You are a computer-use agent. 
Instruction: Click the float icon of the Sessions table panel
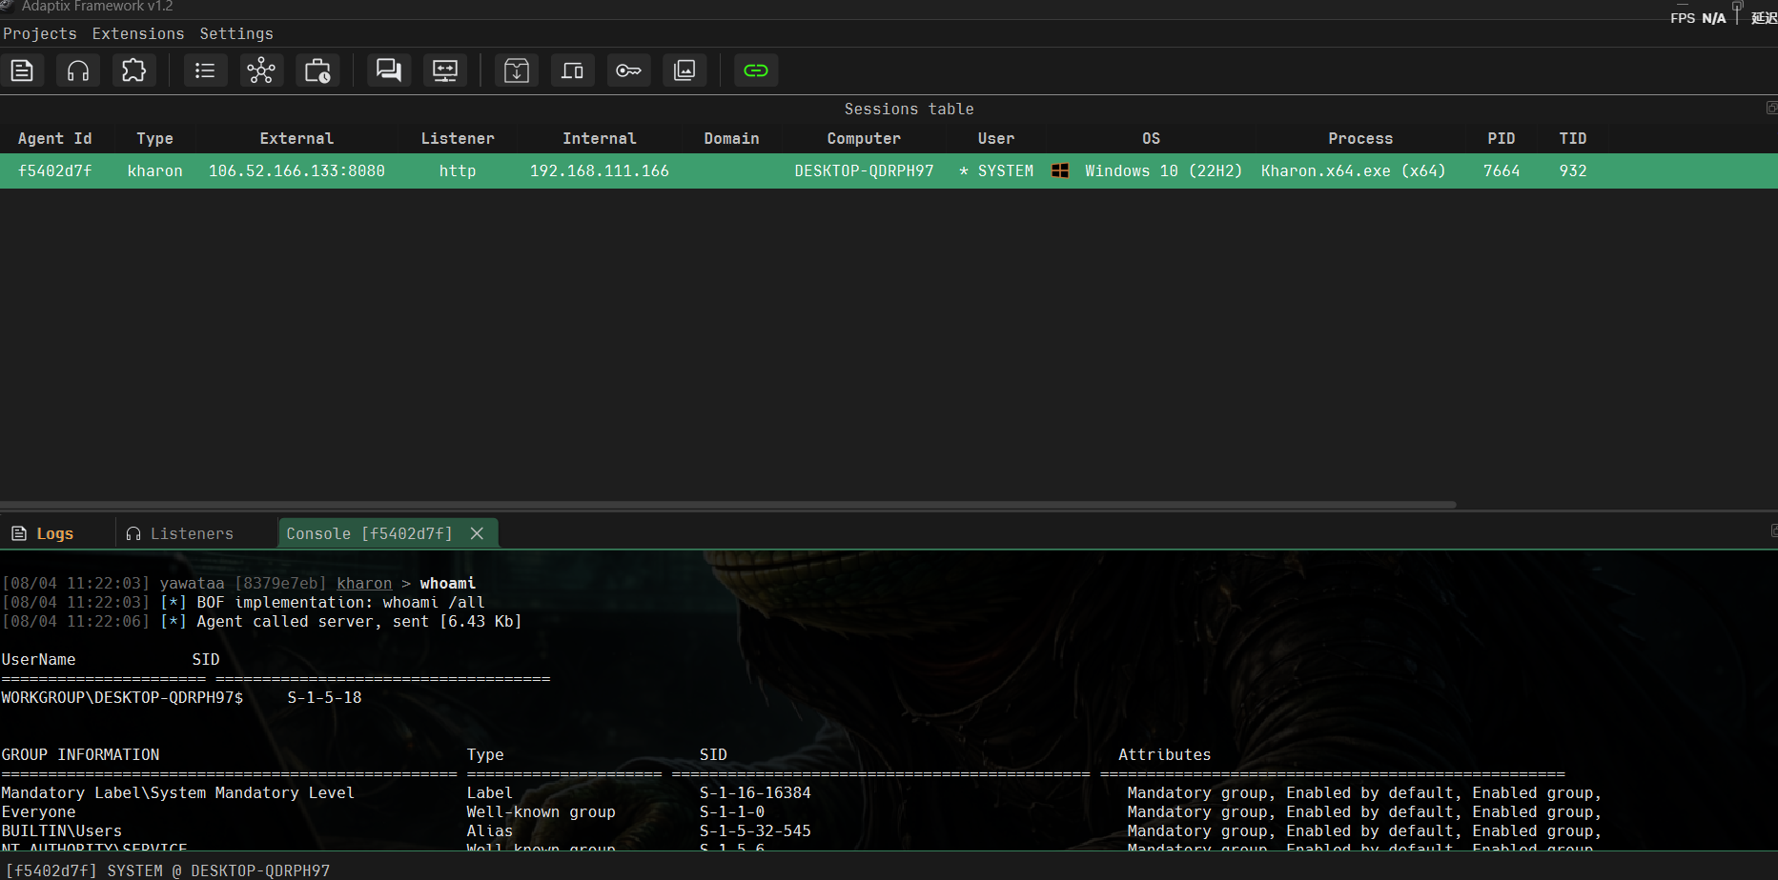1771,108
